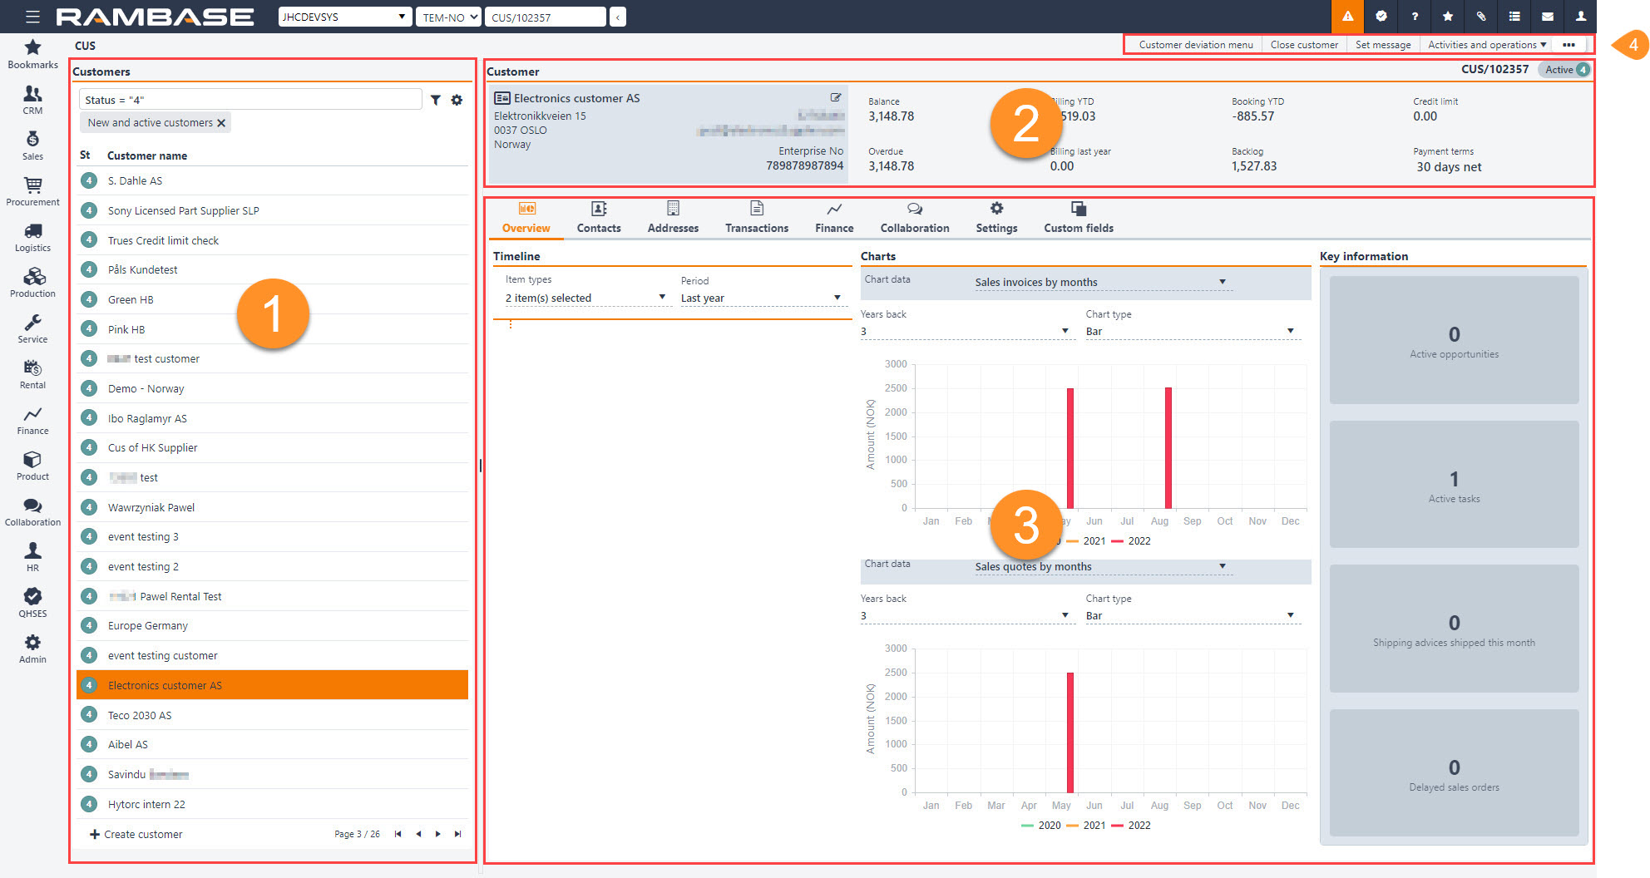Click the filter funnel icon

tap(435, 100)
